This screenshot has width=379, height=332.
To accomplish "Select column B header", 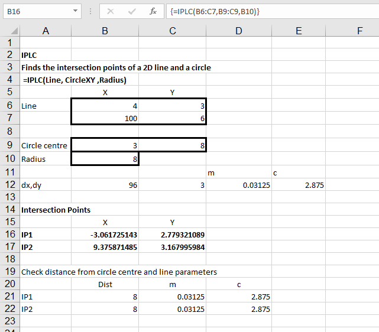I will (105, 31).
